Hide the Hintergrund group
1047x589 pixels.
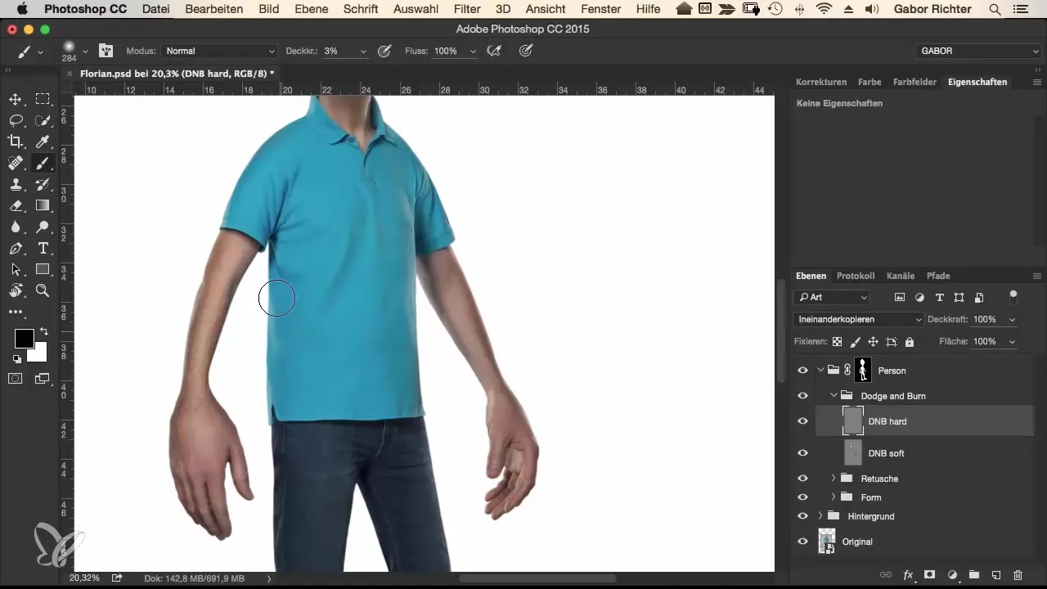(802, 515)
